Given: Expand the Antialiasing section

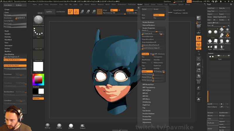Looking at the screenshot, I should pos(147,102).
